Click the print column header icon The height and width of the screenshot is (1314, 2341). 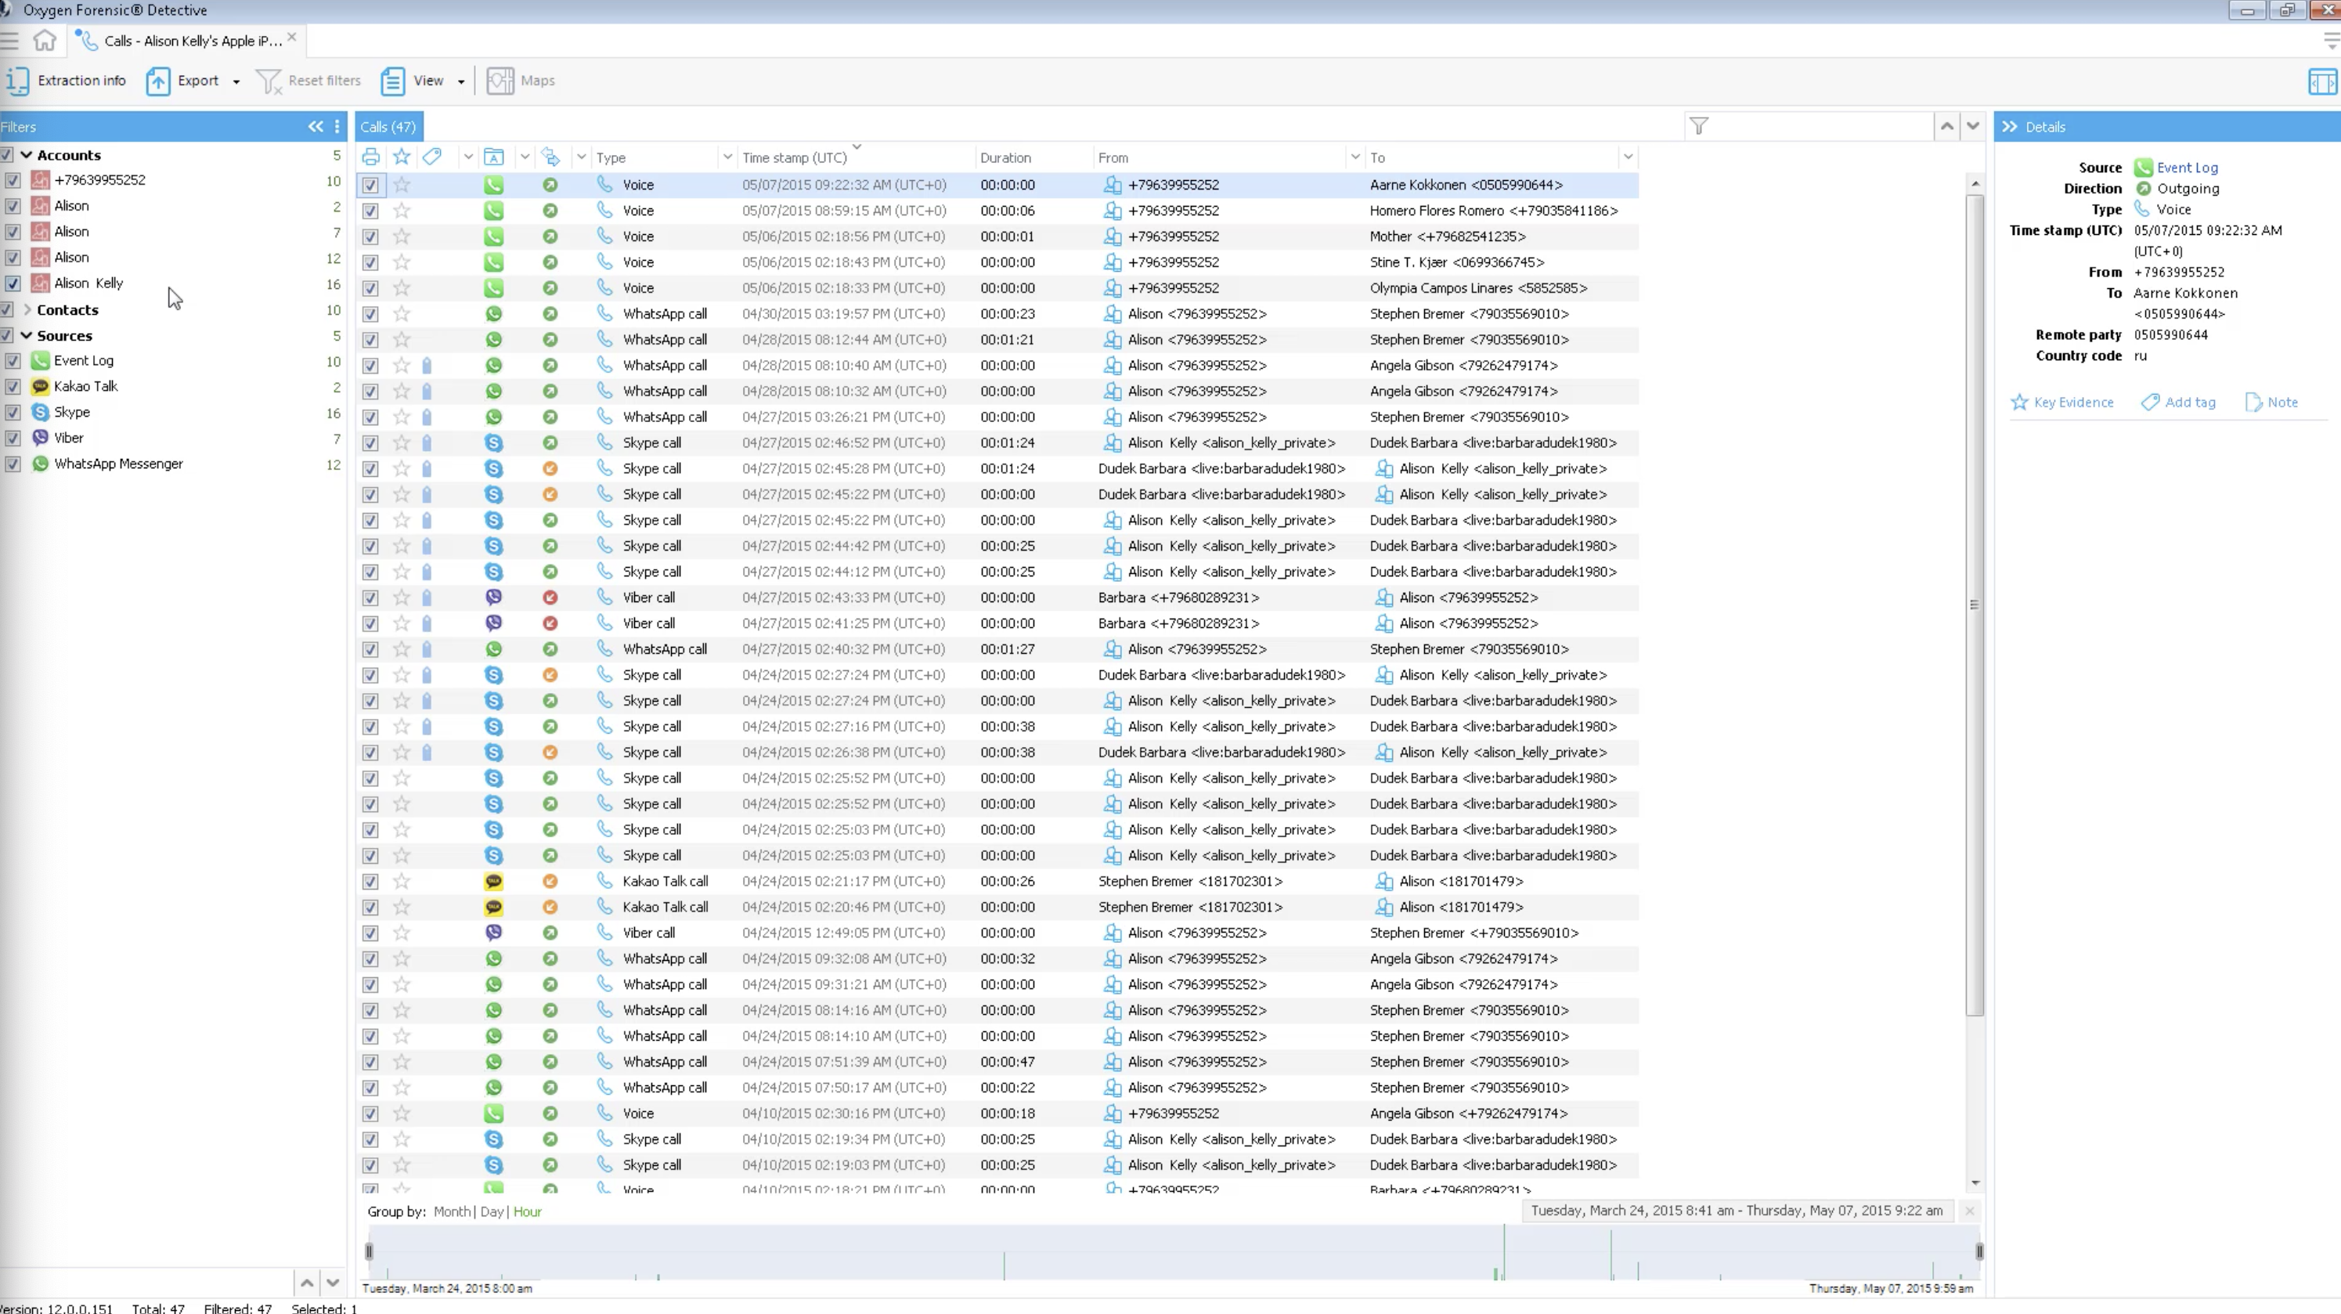point(371,157)
